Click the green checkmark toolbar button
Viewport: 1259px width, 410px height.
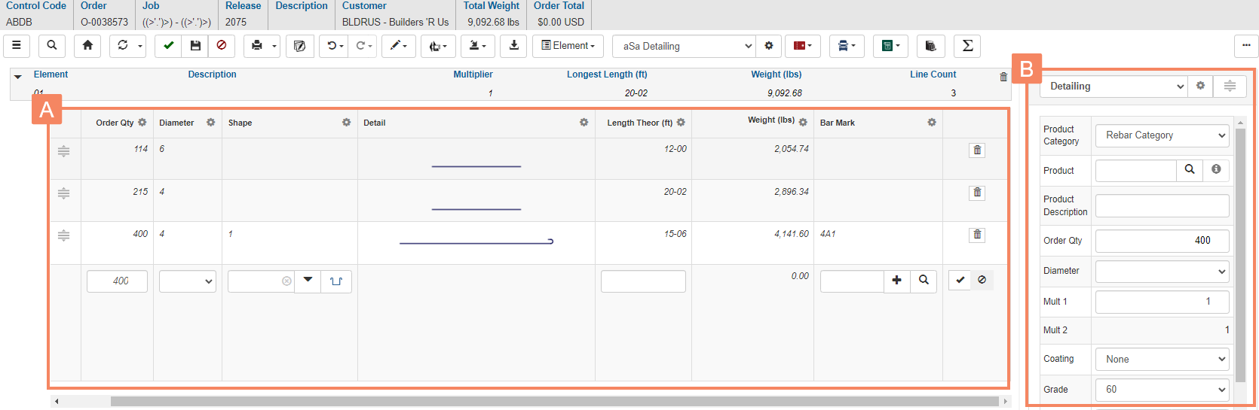[x=169, y=46]
